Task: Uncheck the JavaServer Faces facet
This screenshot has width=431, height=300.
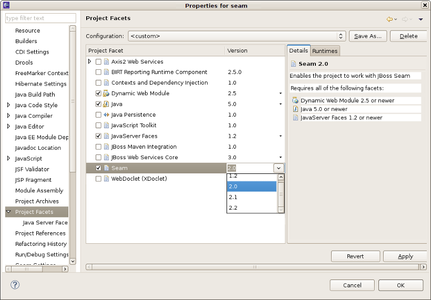Action: click(x=98, y=136)
